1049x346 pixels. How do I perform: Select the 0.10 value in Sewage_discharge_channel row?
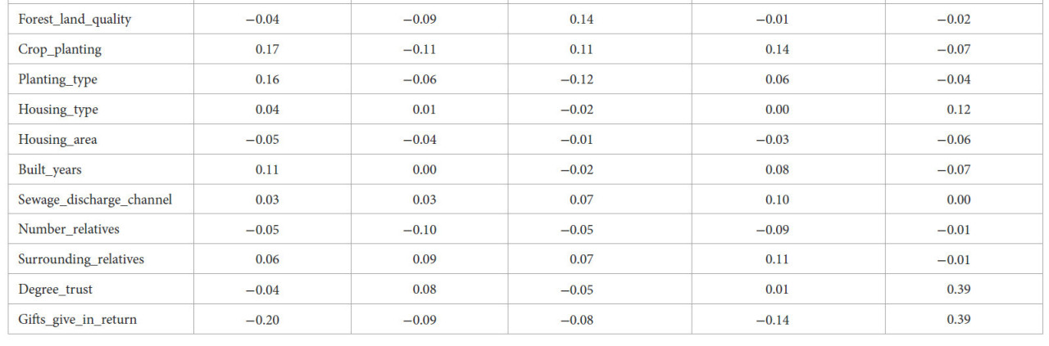tap(777, 200)
